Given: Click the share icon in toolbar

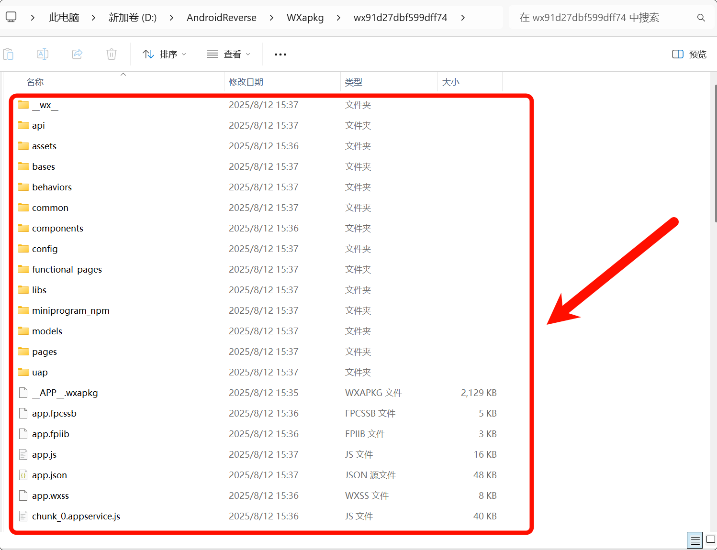Looking at the screenshot, I should click(x=77, y=54).
